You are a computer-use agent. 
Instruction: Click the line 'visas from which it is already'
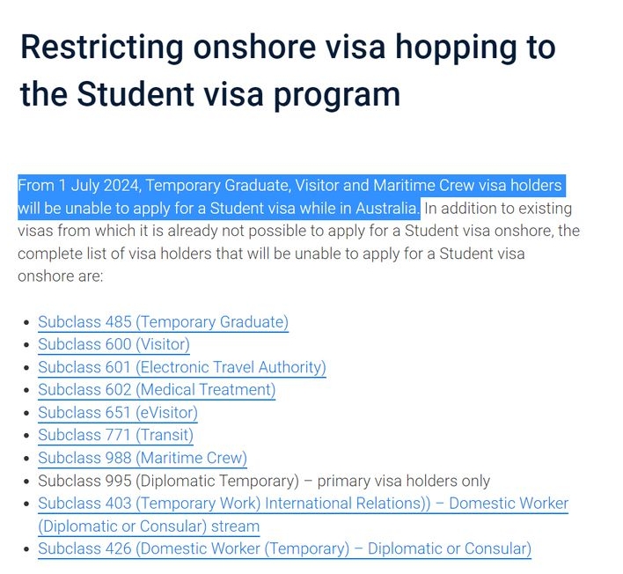click(299, 231)
